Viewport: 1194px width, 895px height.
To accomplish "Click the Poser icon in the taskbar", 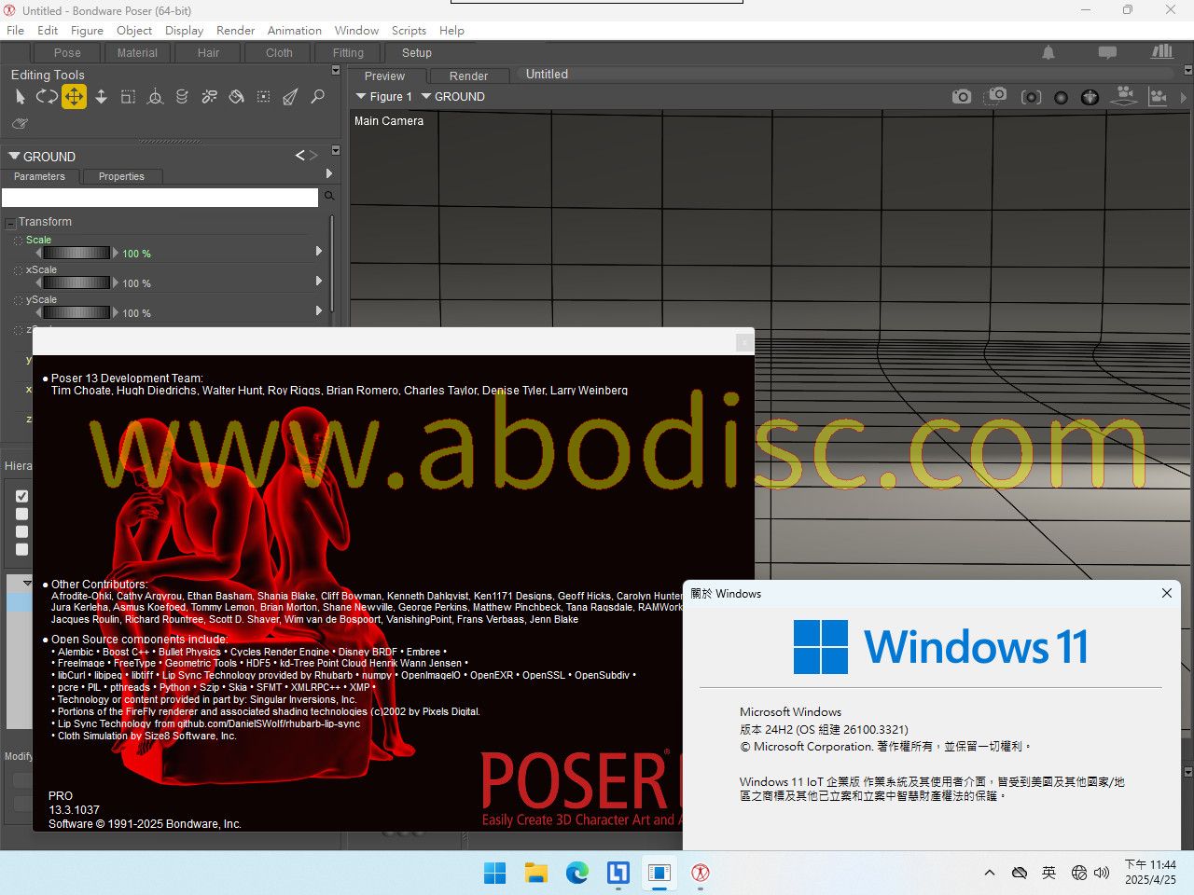I will click(701, 873).
